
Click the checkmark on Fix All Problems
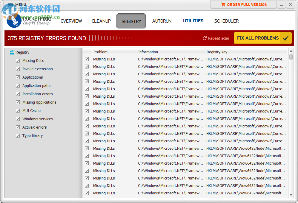tap(286, 38)
